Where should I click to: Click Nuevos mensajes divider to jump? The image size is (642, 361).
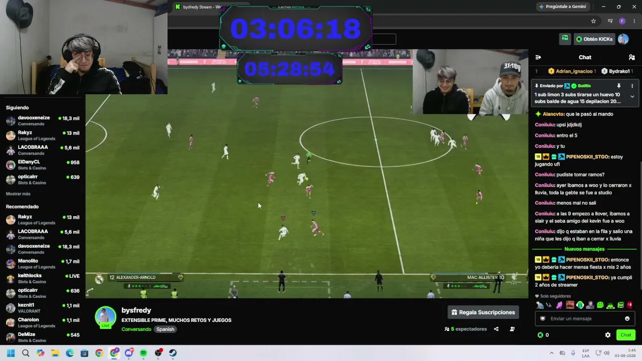coord(584,249)
